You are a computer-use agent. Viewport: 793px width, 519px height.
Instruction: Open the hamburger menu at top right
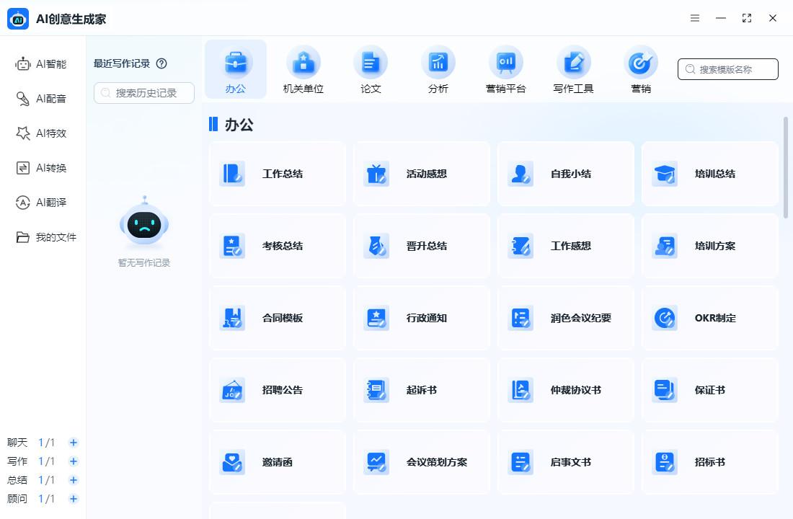[694, 18]
